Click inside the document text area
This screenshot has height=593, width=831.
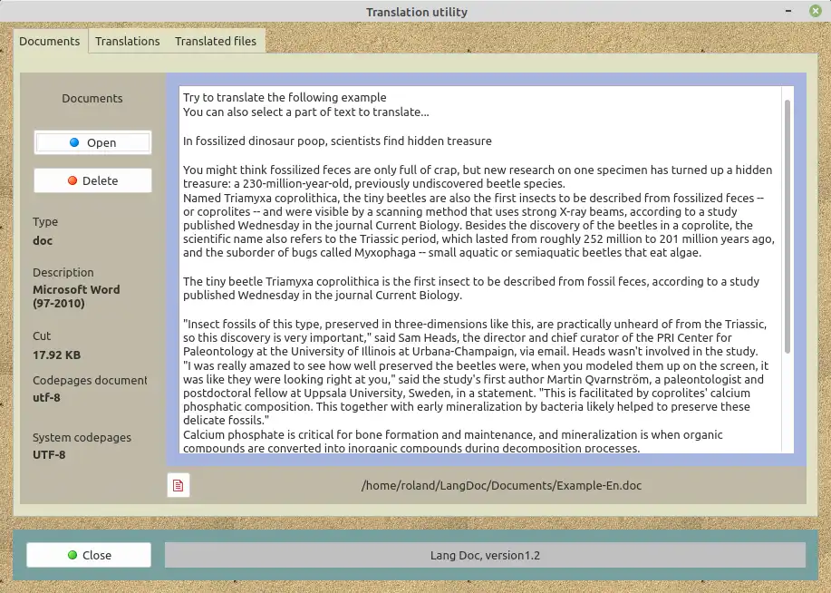pos(480,269)
